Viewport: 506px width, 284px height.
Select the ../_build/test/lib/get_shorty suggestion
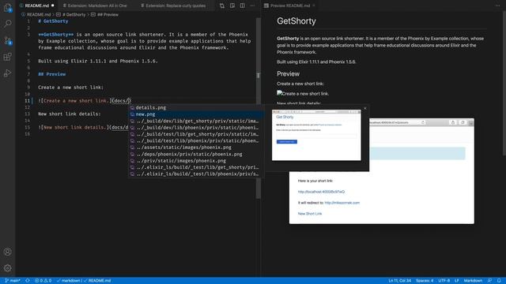pos(197,134)
